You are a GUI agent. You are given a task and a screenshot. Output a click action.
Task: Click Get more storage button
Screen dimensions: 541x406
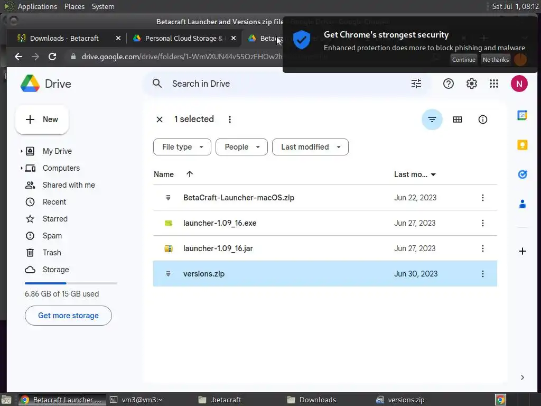coord(68,316)
